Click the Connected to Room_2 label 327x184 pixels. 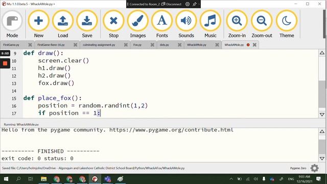(x=144, y=4)
